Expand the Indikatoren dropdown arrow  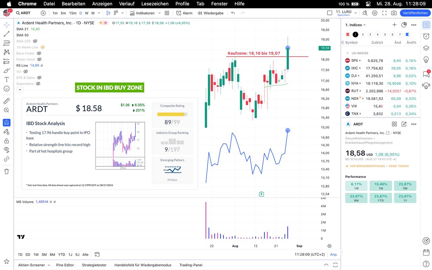click(x=159, y=13)
